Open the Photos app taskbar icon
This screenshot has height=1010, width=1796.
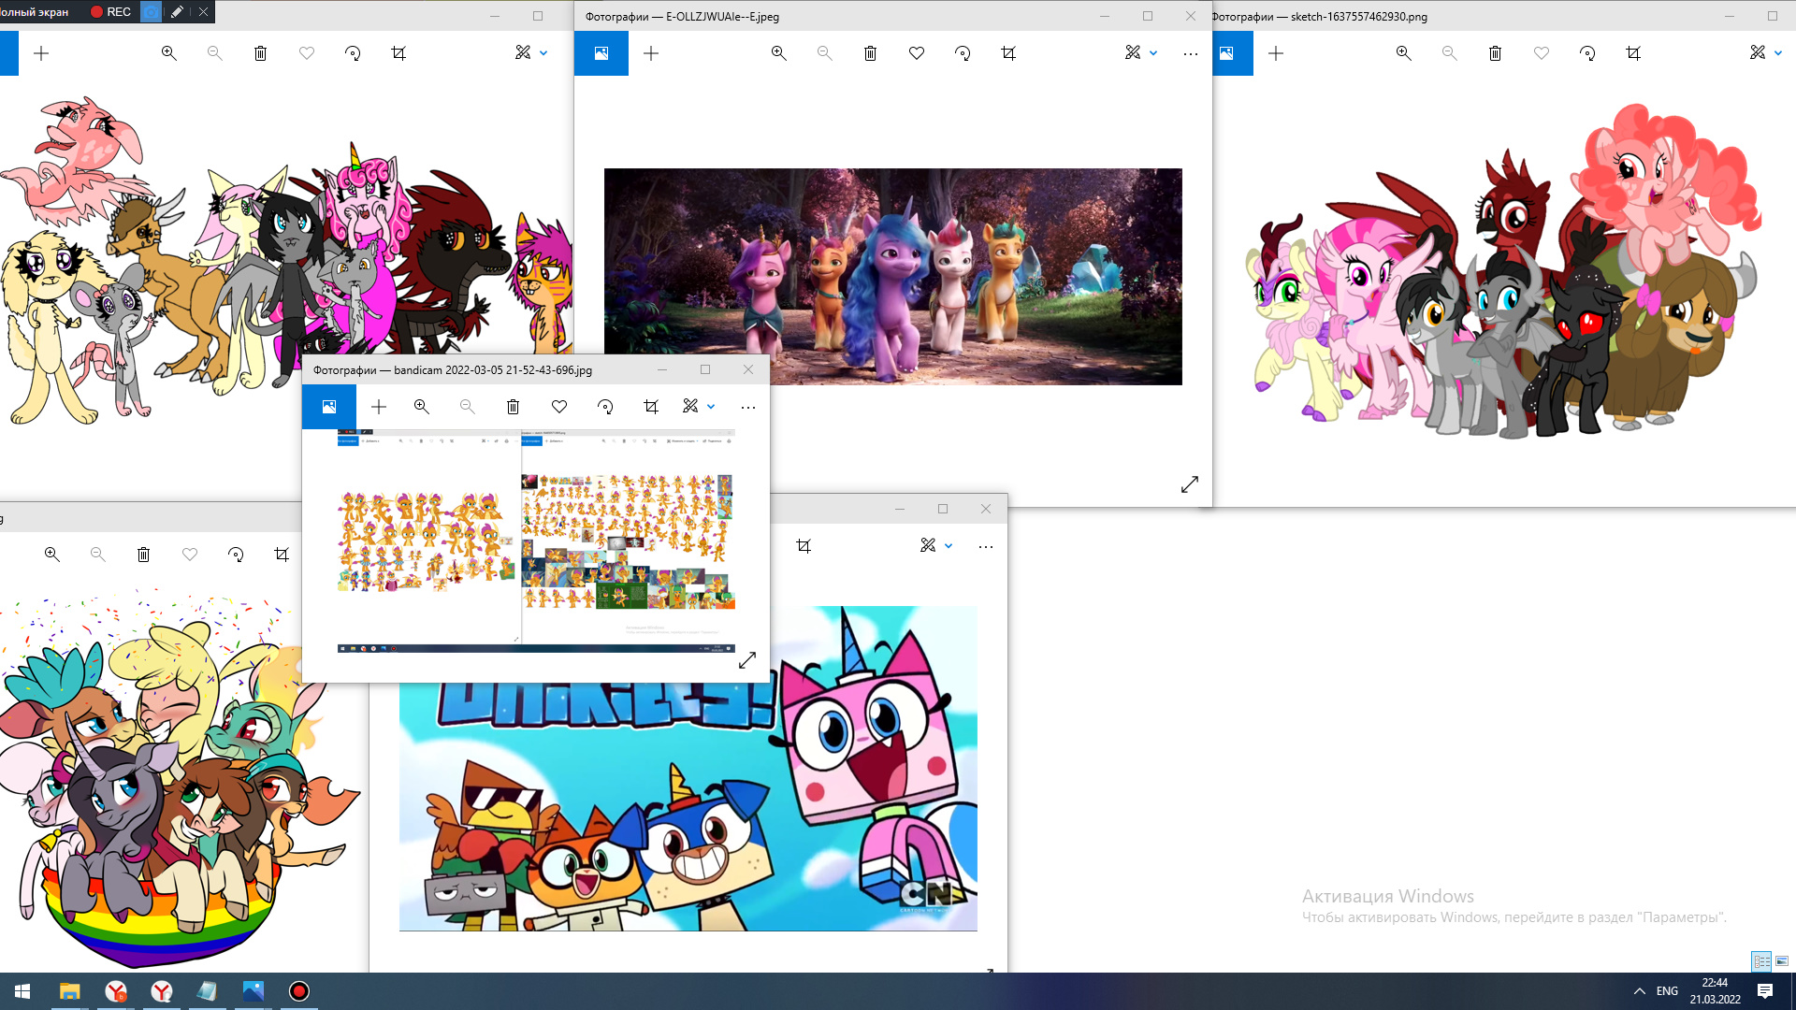point(253,991)
